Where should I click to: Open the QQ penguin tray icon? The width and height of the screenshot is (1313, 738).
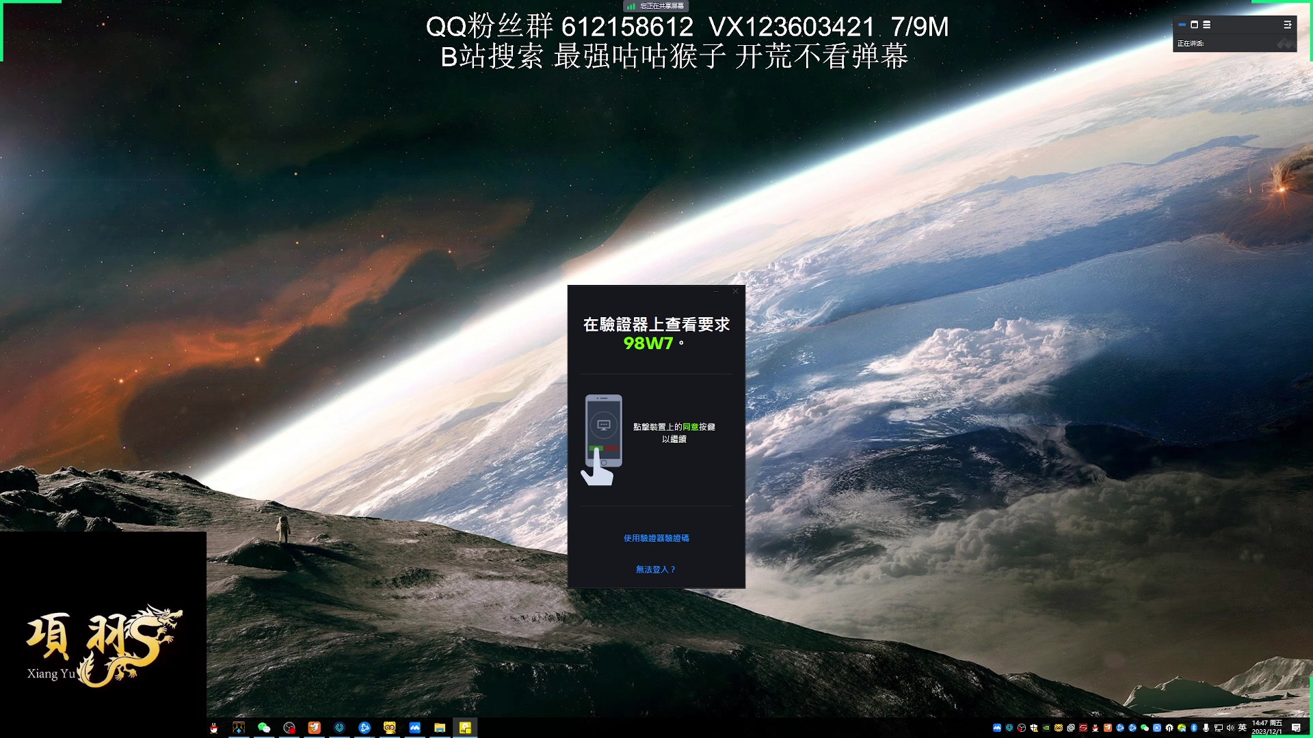coord(1096,728)
